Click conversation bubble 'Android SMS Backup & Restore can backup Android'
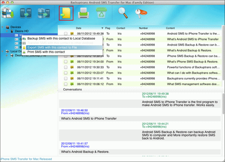Image resolution: width=225 pixels, height=162 pixels. (x=140, y=135)
